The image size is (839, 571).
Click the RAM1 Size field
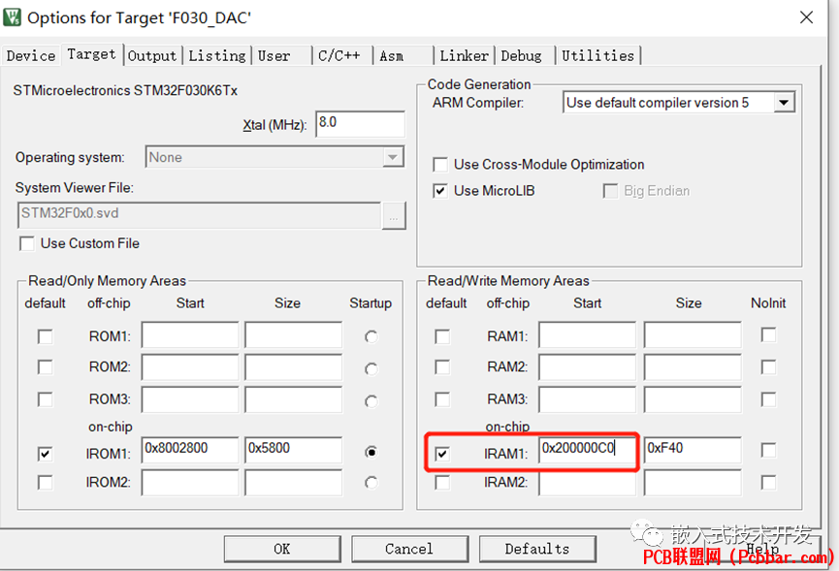click(693, 335)
